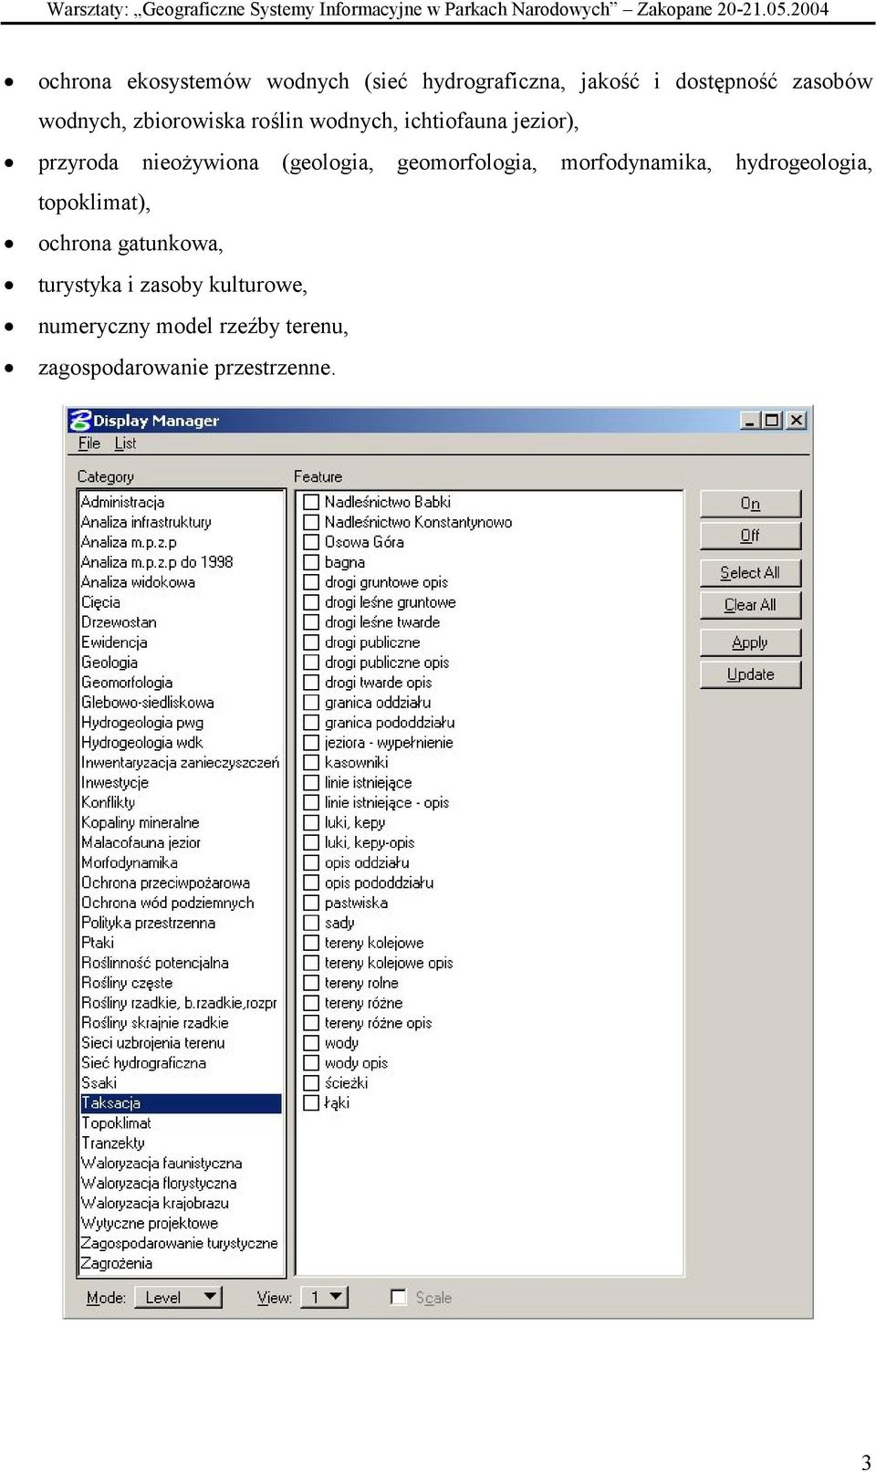Select Sieć hydrograficzna category
Viewport: 876px width, 1472px height.
click(144, 1064)
